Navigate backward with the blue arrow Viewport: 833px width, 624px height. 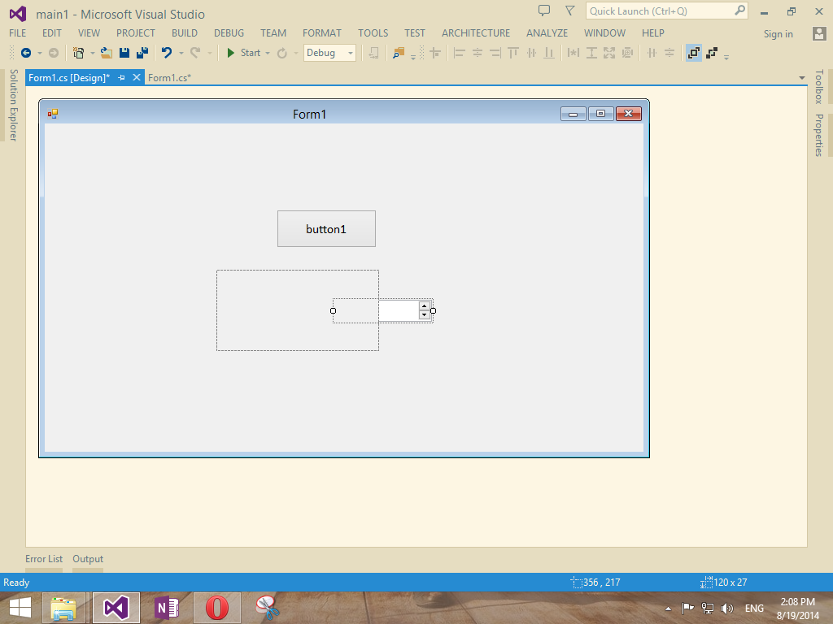pyautogui.click(x=25, y=53)
